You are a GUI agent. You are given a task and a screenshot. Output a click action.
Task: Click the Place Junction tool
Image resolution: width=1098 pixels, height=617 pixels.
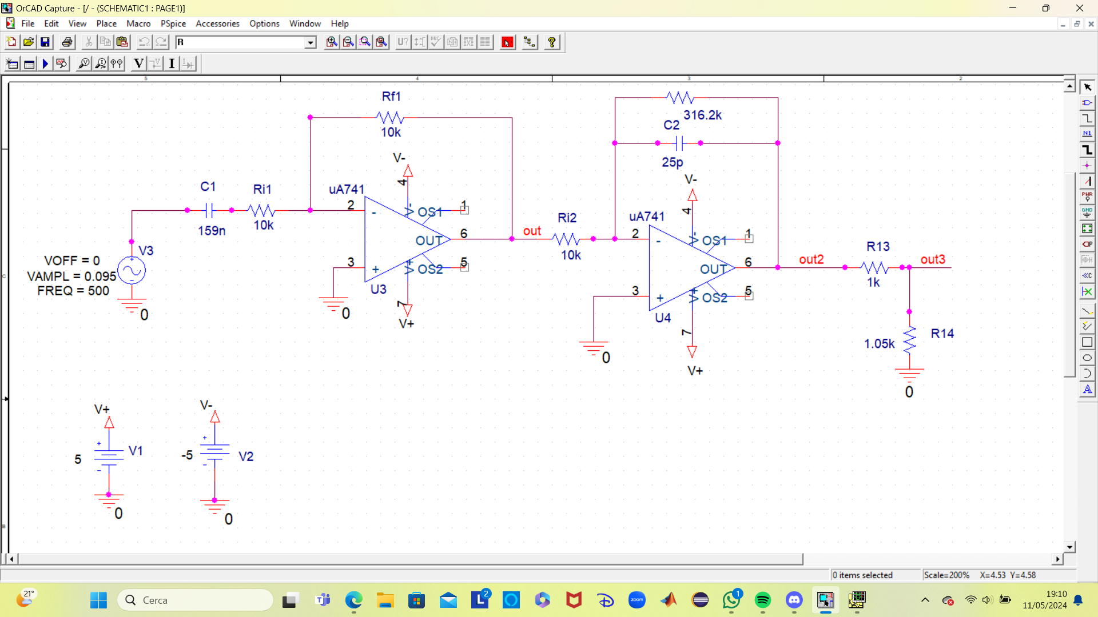(x=1087, y=166)
